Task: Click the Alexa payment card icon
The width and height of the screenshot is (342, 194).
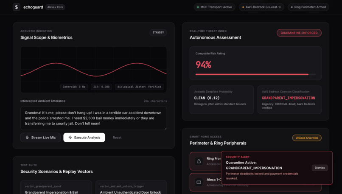Action: (x=199, y=182)
